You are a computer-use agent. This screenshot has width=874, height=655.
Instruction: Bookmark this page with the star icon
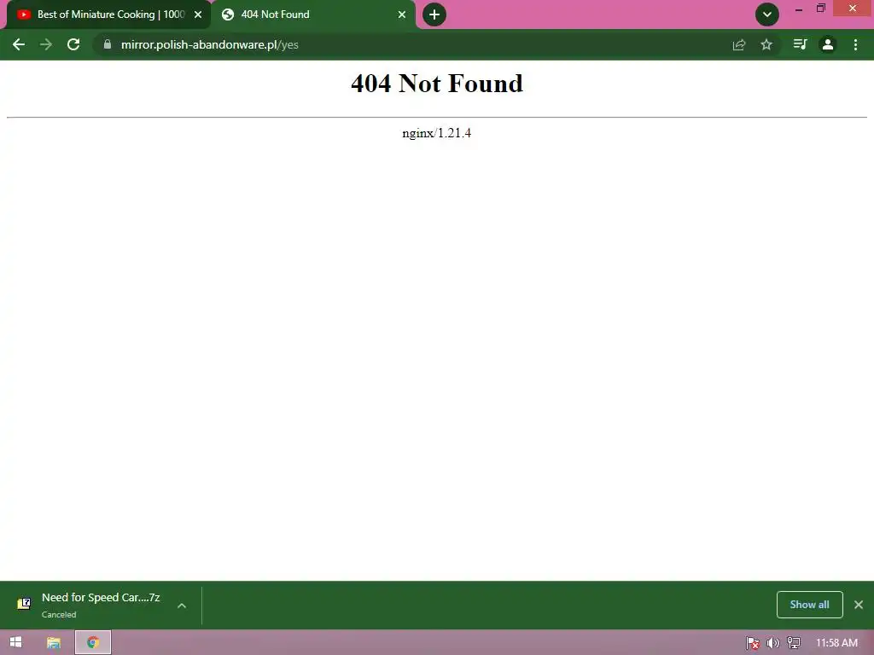click(766, 44)
